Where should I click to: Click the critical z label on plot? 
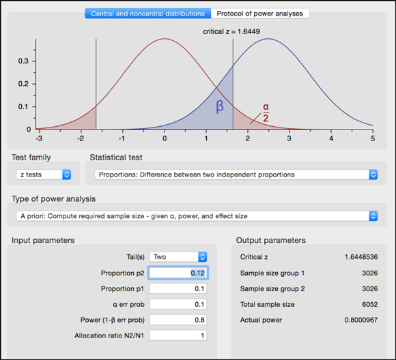(231, 31)
